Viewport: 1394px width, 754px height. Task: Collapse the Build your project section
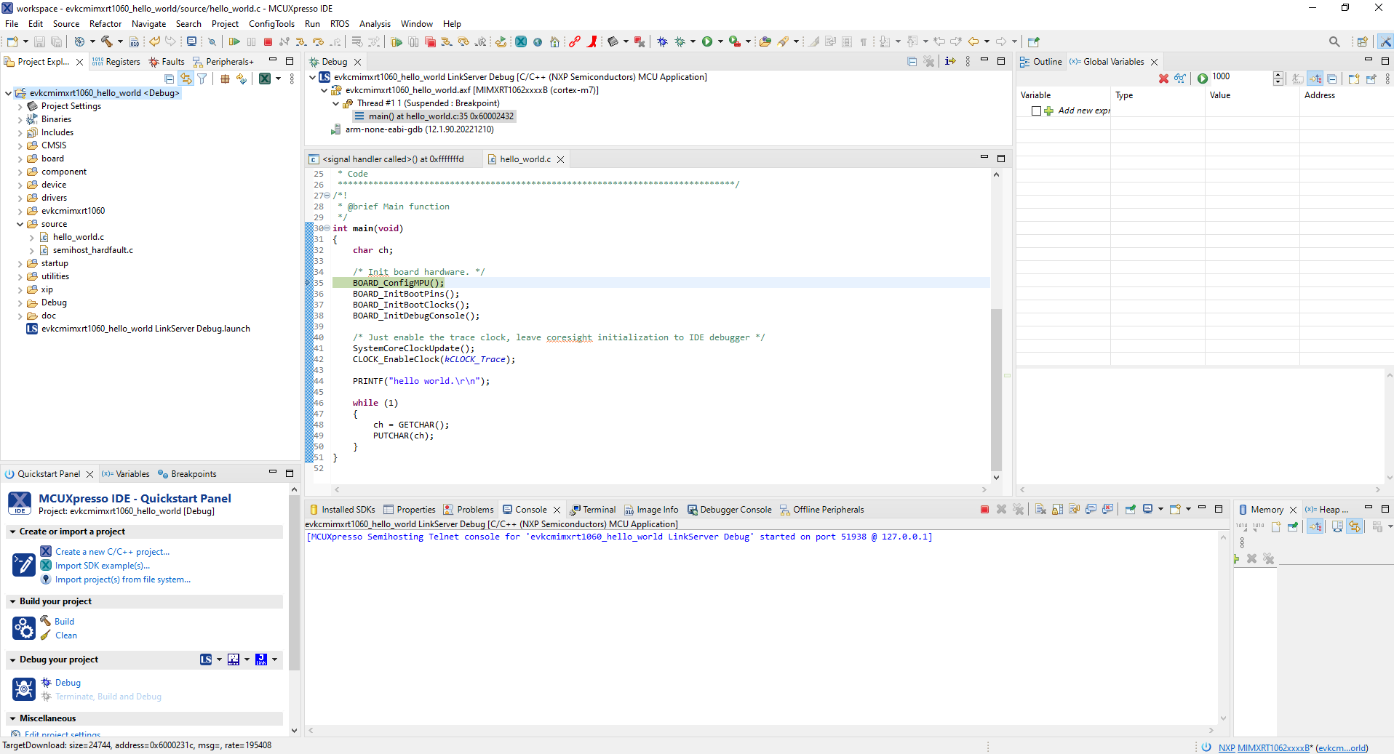point(13,602)
